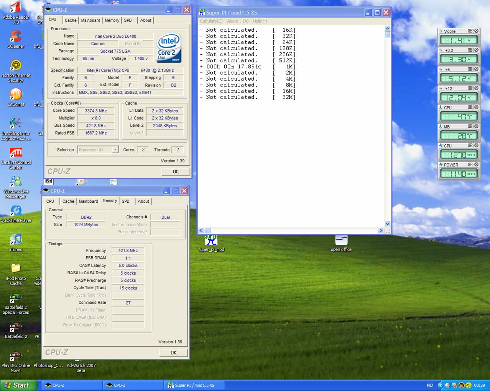The height and width of the screenshot is (391, 490).
Task: Activate Super PI taskbar button
Action: point(194,385)
